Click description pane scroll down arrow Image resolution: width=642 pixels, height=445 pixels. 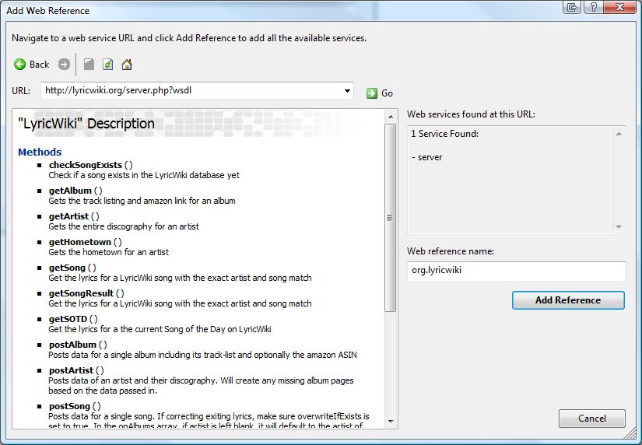pyautogui.click(x=391, y=421)
